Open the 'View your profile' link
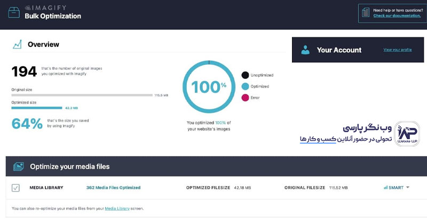 398,50
